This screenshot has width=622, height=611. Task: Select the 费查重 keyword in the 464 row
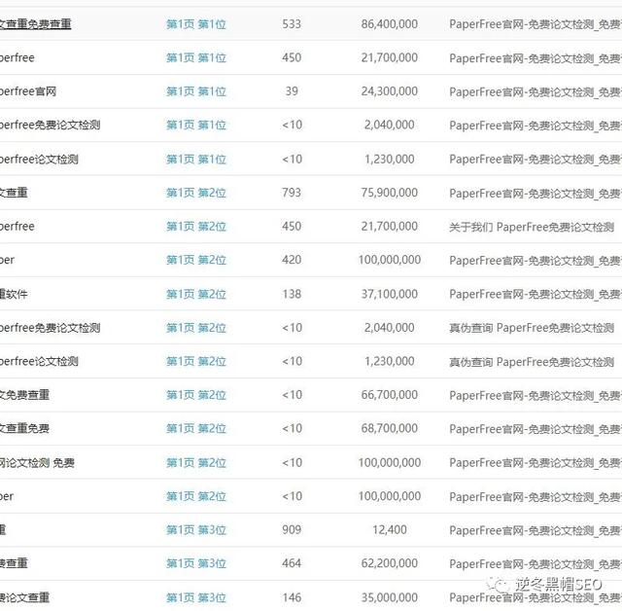pos(14,563)
